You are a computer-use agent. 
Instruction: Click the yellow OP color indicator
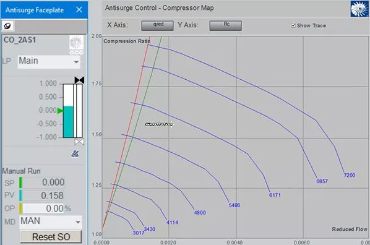[x=20, y=208]
